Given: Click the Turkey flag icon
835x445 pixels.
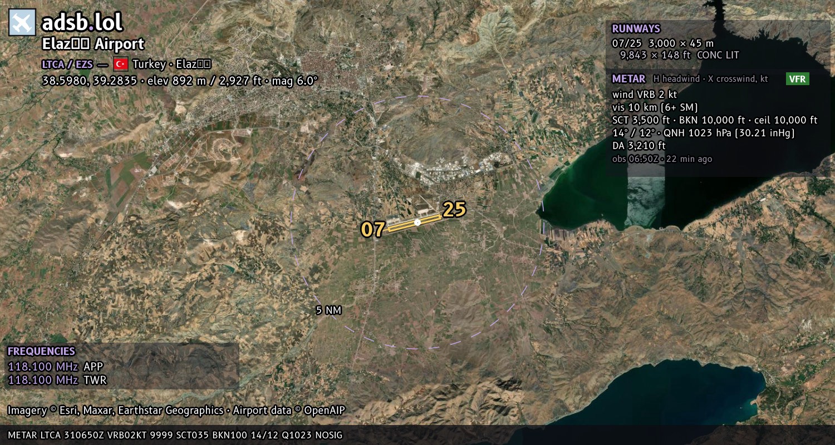Looking at the screenshot, I should pos(120,64).
